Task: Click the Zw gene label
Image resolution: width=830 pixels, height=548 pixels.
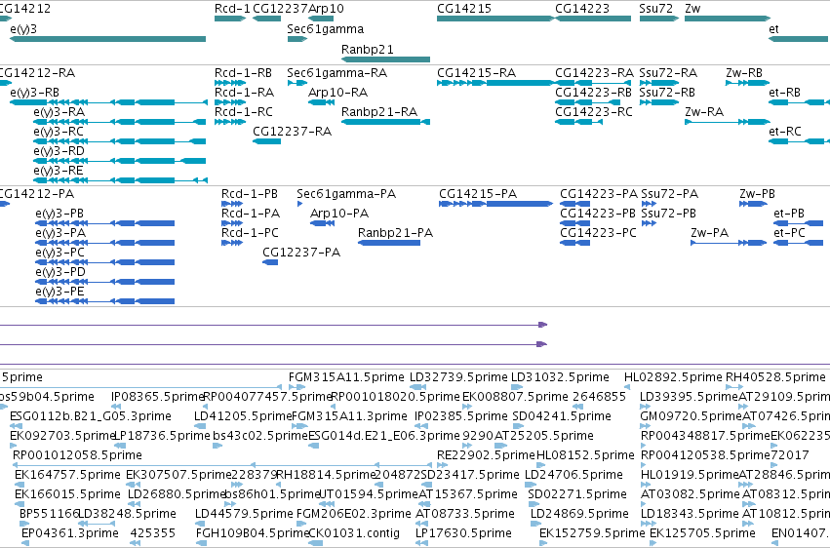Action: coord(692,9)
